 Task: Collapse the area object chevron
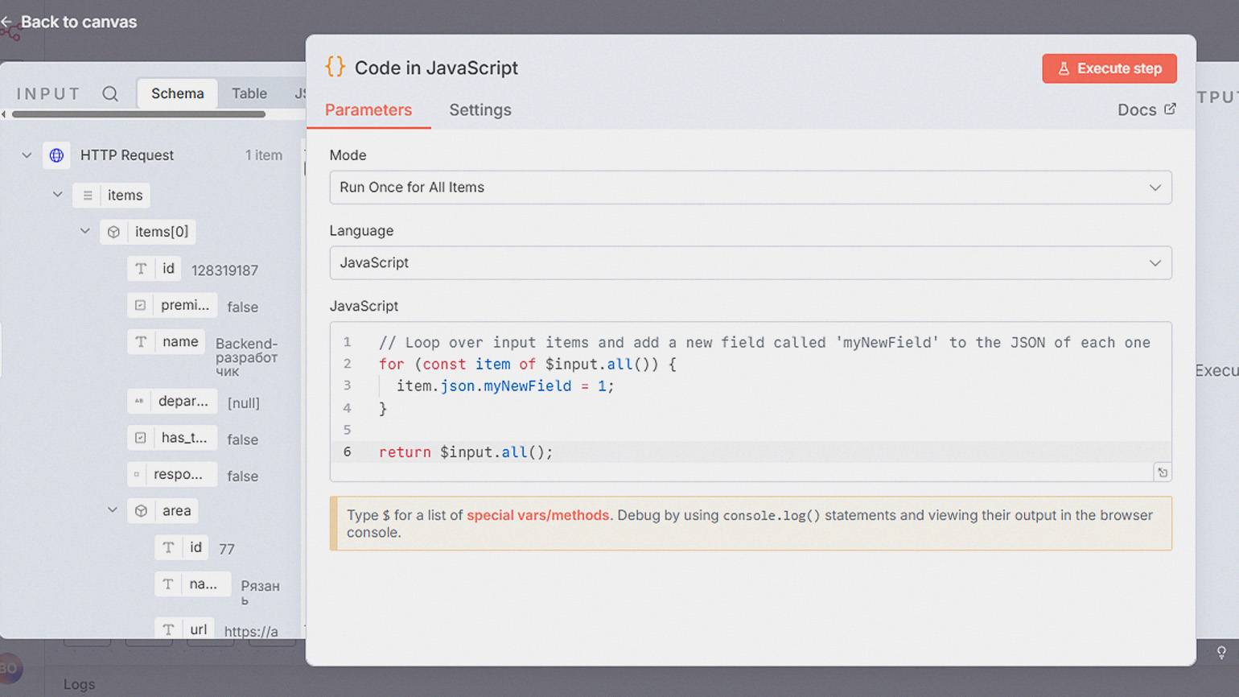(x=113, y=510)
